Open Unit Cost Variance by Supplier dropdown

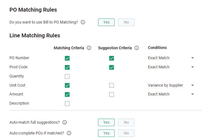(x=171, y=85)
